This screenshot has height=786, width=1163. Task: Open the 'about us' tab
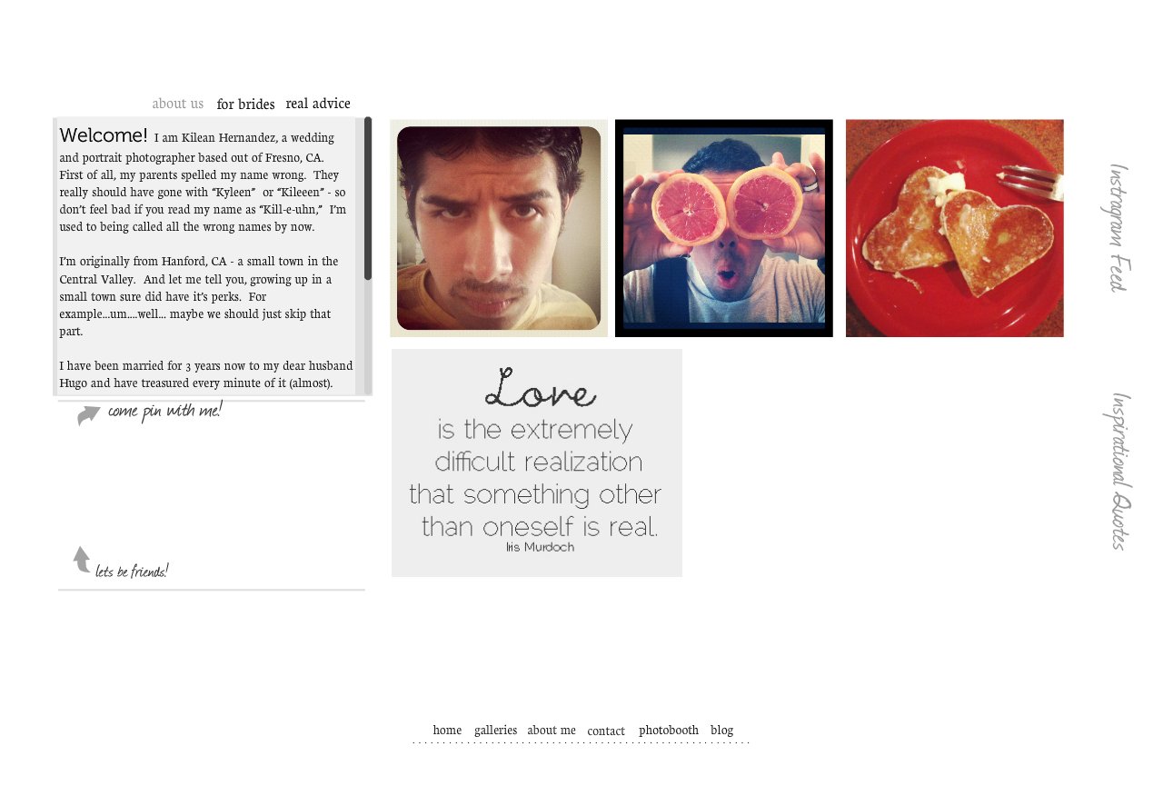pos(178,104)
